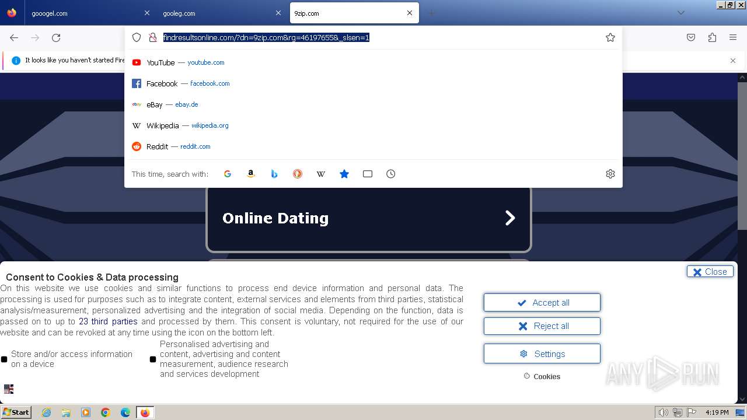Select the YouTube suggestion

click(x=373, y=62)
